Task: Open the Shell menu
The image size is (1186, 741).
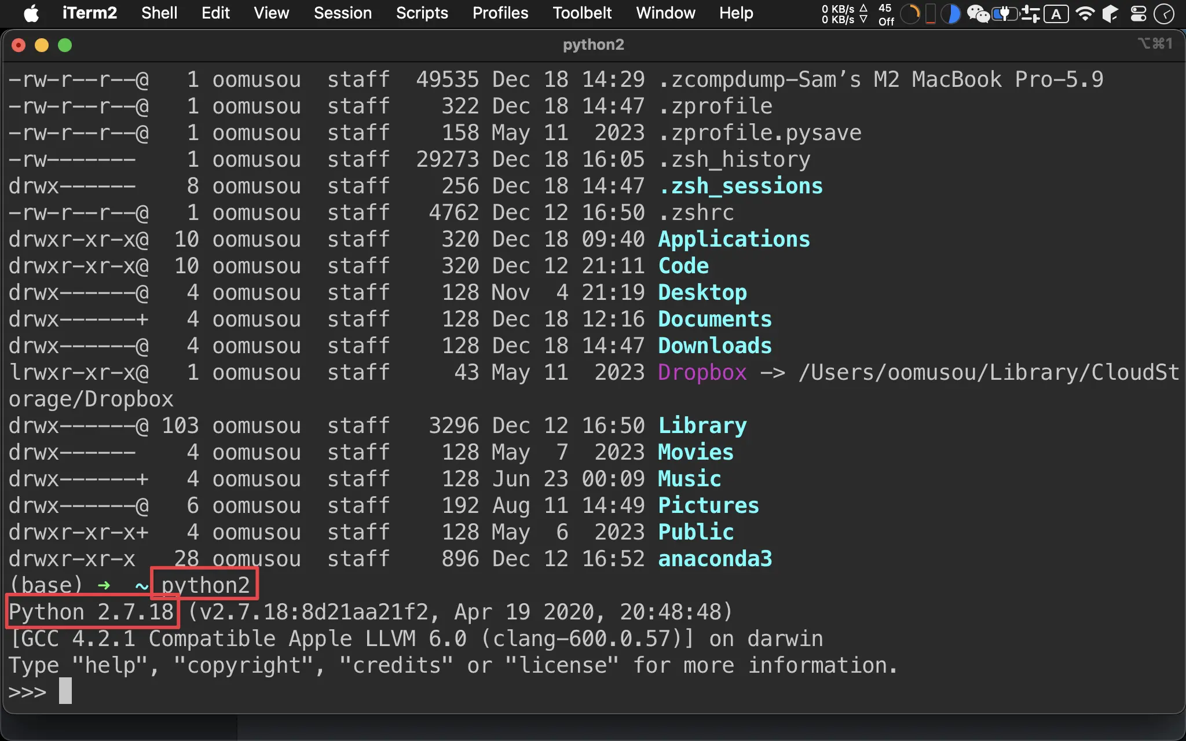Action: (159, 13)
